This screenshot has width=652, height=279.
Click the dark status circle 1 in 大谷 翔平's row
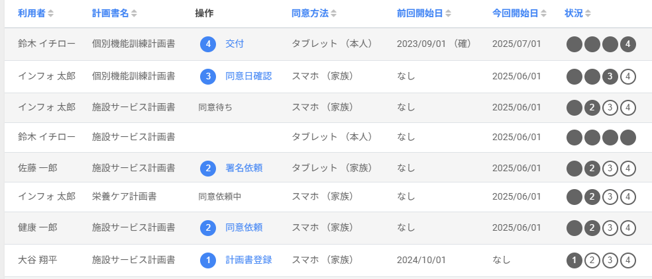tap(574, 260)
